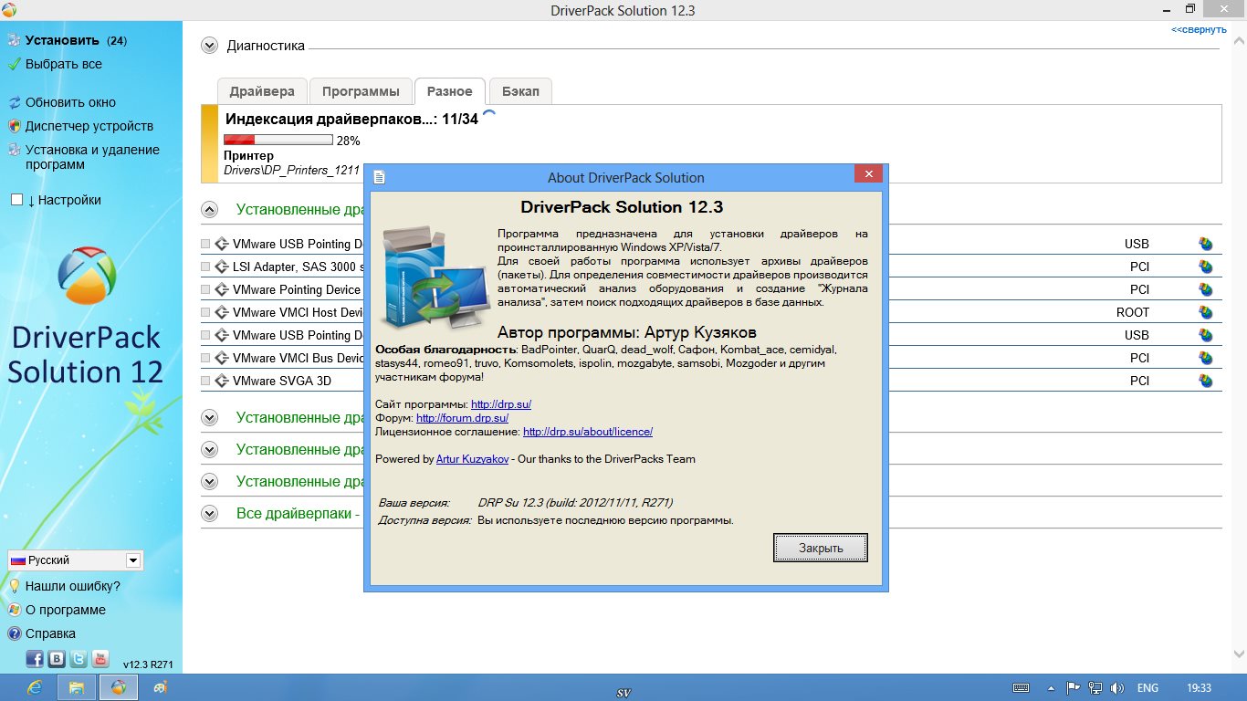Viewport: 1247px width, 701px height.
Task: Open Internet Explorer from the taskbar
Action: pyautogui.click(x=36, y=687)
